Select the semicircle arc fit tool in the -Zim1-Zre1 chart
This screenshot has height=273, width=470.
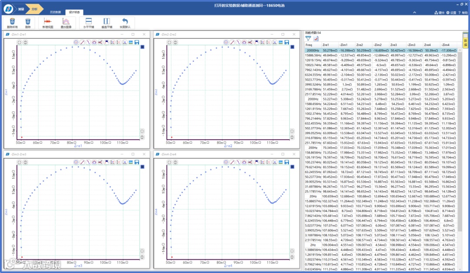(94, 42)
